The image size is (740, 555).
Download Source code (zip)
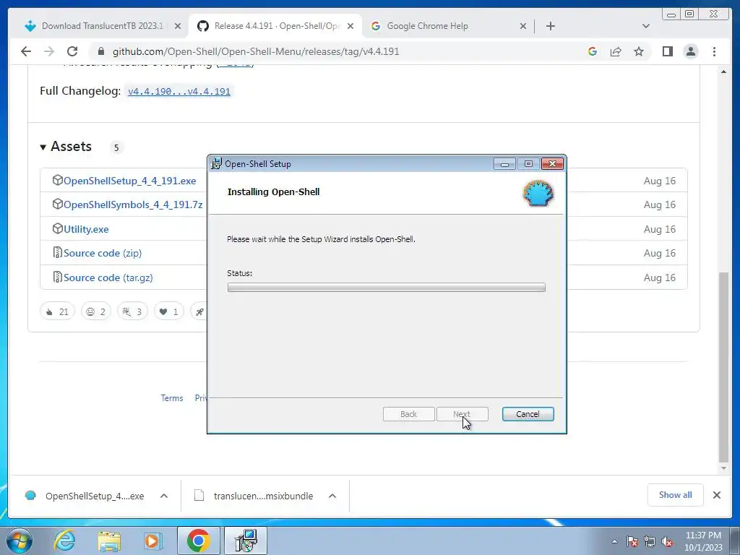103,253
